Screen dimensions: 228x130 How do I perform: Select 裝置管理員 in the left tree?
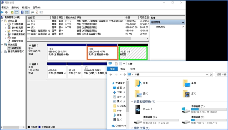pyautogui.click(x=17, y=41)
